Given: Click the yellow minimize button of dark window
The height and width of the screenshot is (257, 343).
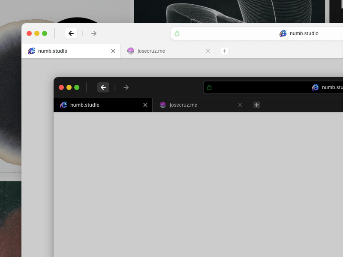Looking at the screenshot, I should pos(69,87).
